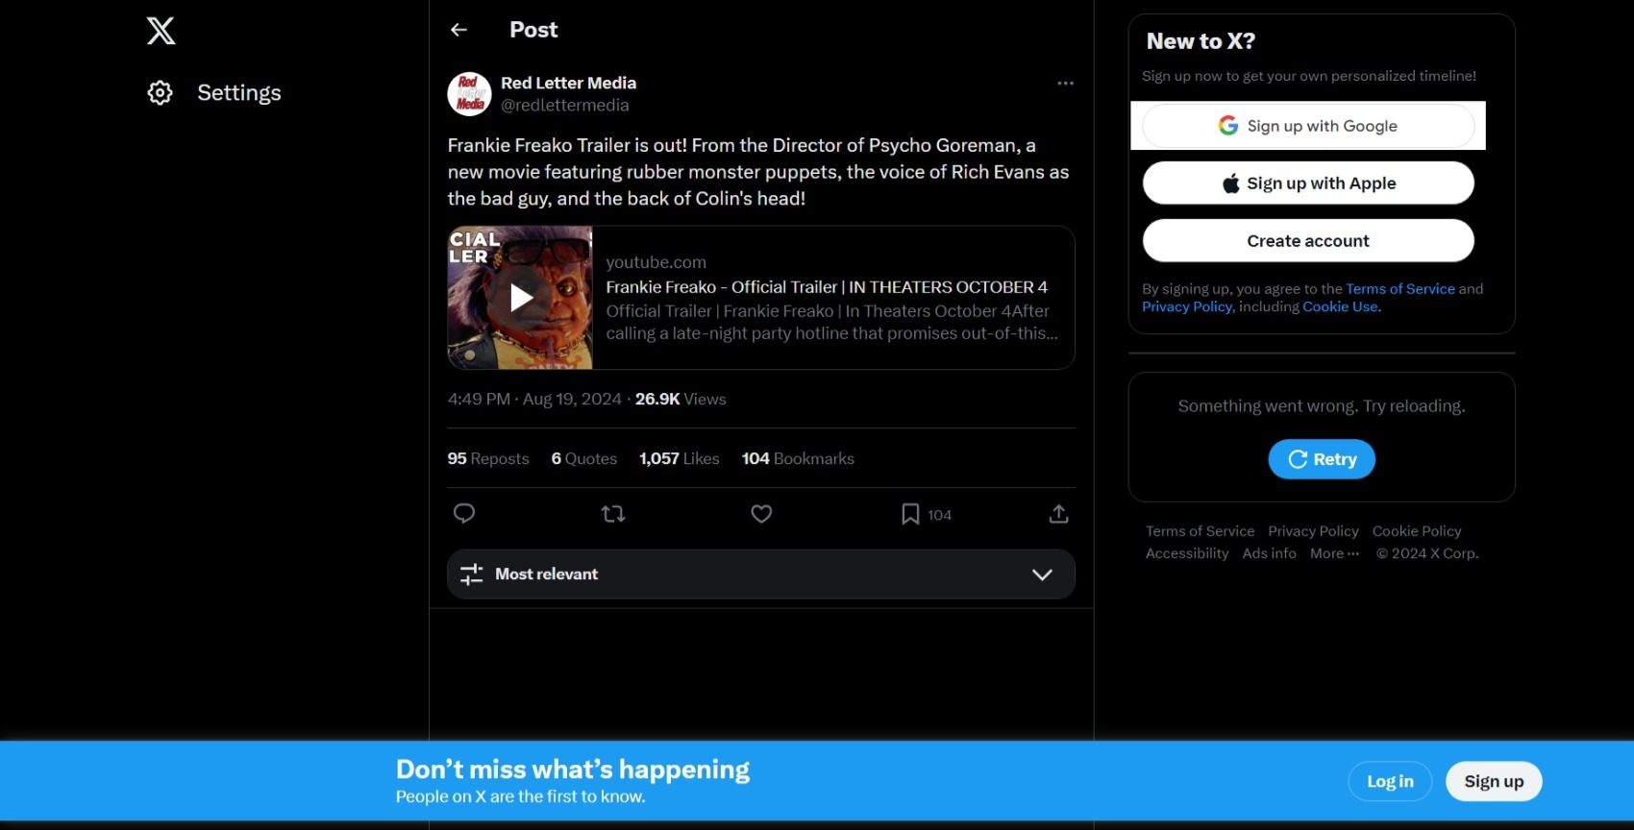
Task: Click the share upload icon
Action: pos(1058,514)
